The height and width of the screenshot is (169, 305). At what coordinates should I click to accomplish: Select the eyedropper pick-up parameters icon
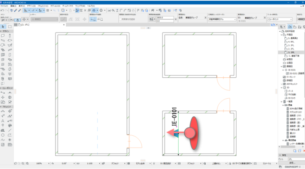pyautogui.click(x=15, y=10)
